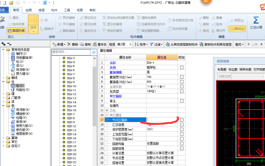Collapse the 柱 tree folder

coord(4,82)
